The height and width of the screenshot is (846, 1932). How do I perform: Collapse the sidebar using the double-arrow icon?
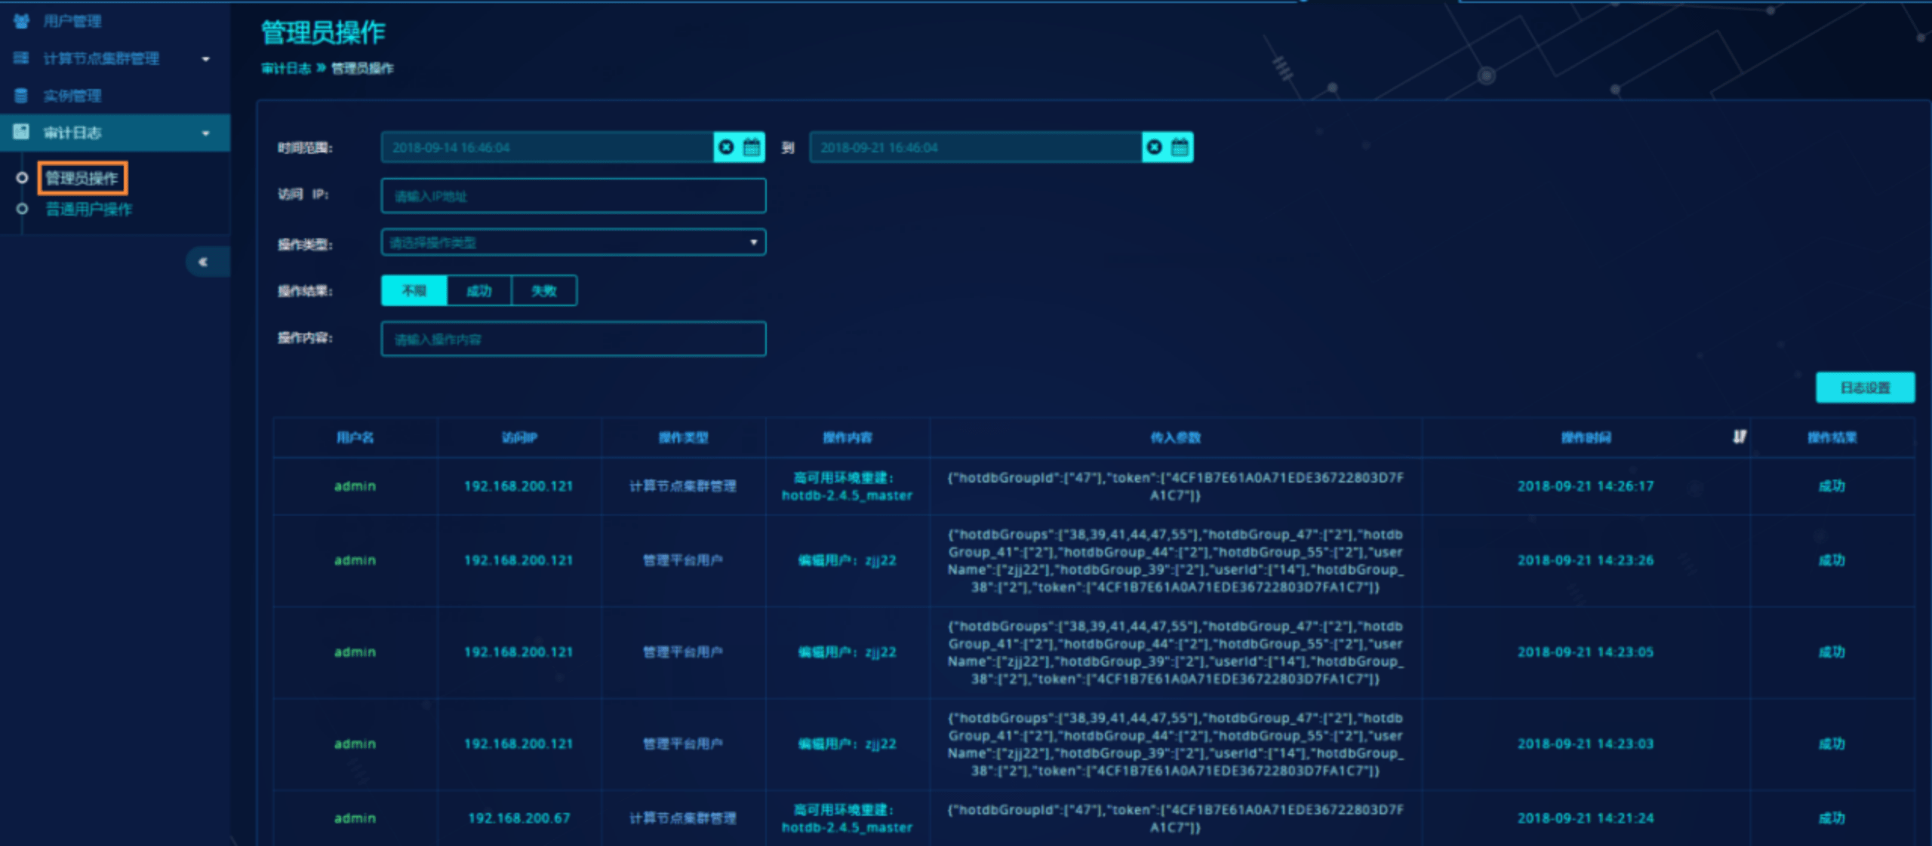click(x=202, y=262)
